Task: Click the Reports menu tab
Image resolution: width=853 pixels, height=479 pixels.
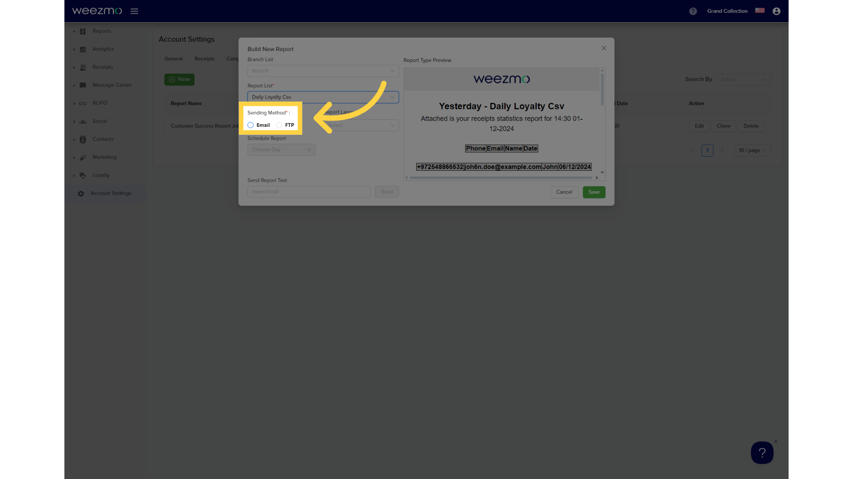Action: tap(102, 31)
